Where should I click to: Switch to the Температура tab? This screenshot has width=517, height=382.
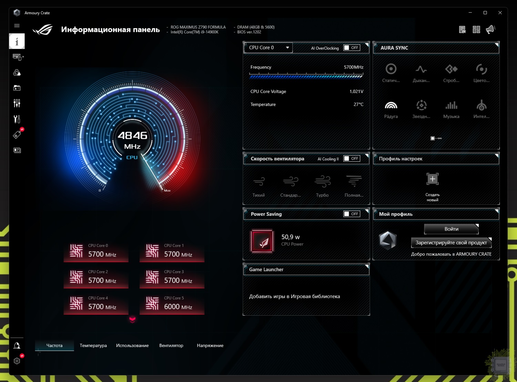(93, 346)
